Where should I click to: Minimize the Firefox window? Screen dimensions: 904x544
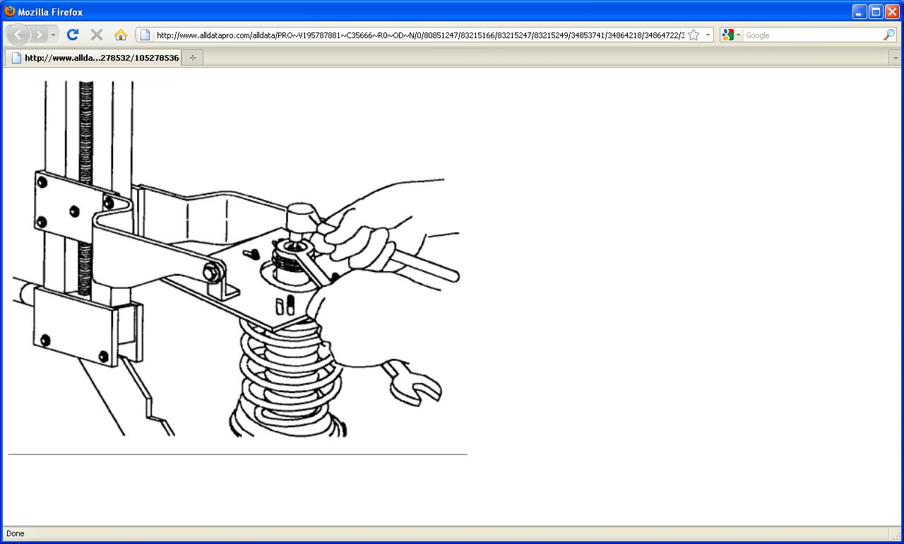pos(860,11)
